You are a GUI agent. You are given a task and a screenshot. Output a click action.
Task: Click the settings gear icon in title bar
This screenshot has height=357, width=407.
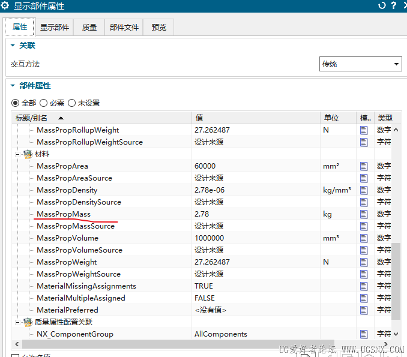pyautogui.click(x=5, y=5)
